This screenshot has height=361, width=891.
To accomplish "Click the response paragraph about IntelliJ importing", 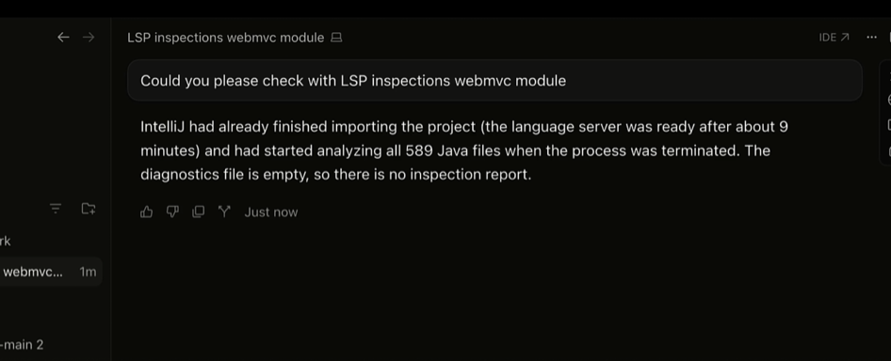I will pos(464,150).
